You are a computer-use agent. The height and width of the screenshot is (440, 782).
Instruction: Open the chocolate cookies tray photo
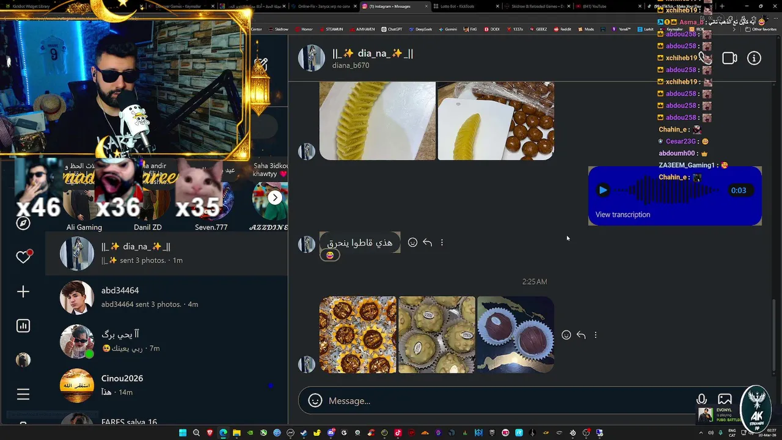(x=358, y=335)
